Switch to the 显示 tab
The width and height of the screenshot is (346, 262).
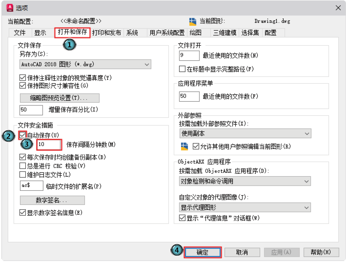click(40, 33)
